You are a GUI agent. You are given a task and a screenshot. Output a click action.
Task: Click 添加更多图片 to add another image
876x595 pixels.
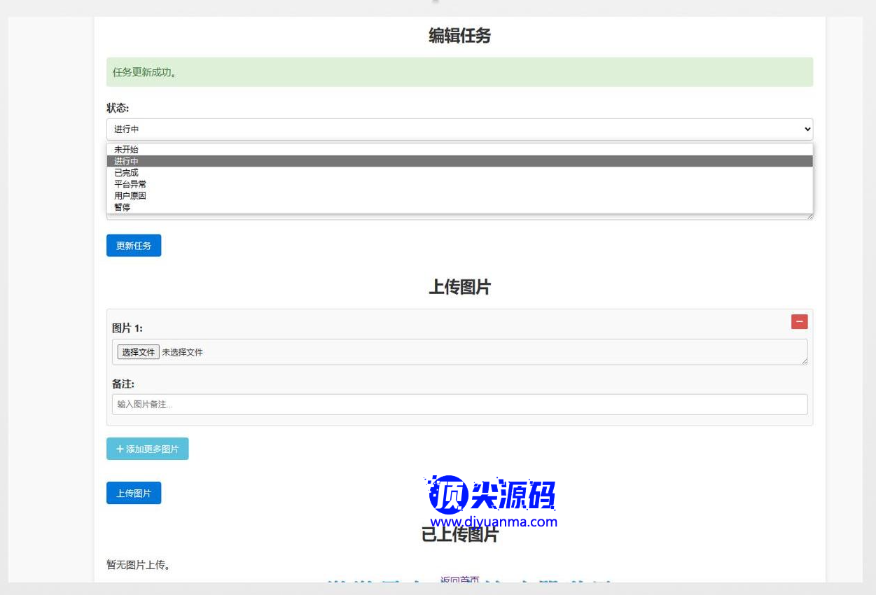click(147, 449)
